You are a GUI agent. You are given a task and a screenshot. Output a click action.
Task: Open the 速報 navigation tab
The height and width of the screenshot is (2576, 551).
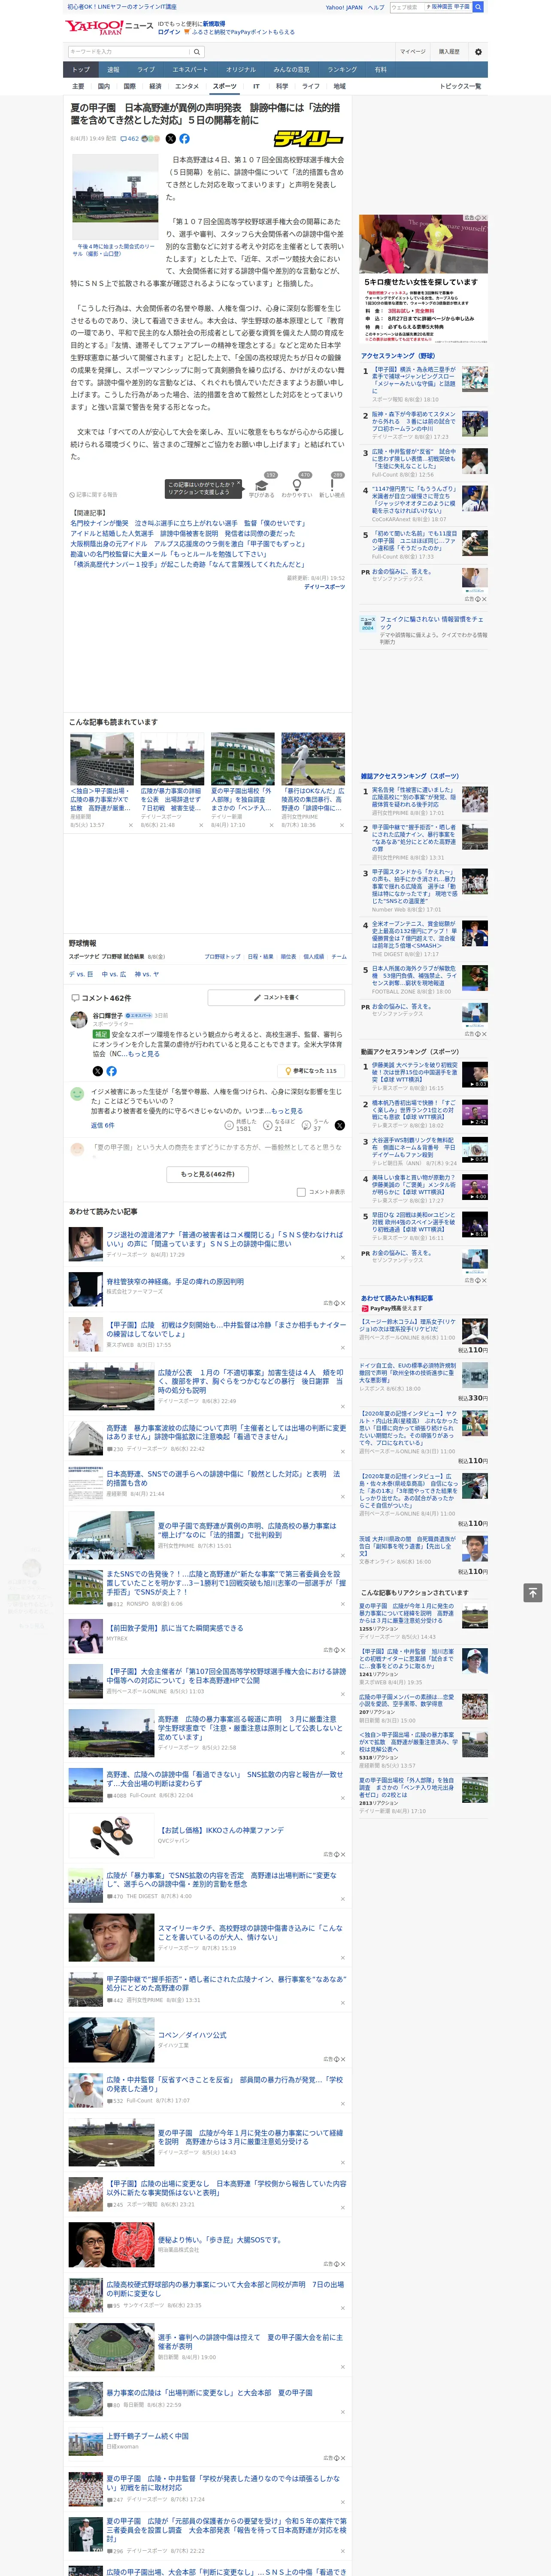coord(113,70)
